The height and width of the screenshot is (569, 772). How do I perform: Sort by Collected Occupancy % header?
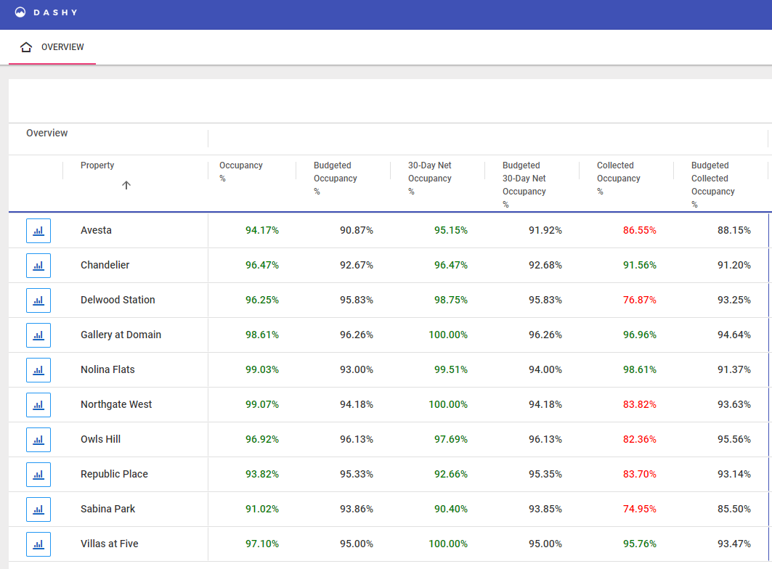point(618,179)
